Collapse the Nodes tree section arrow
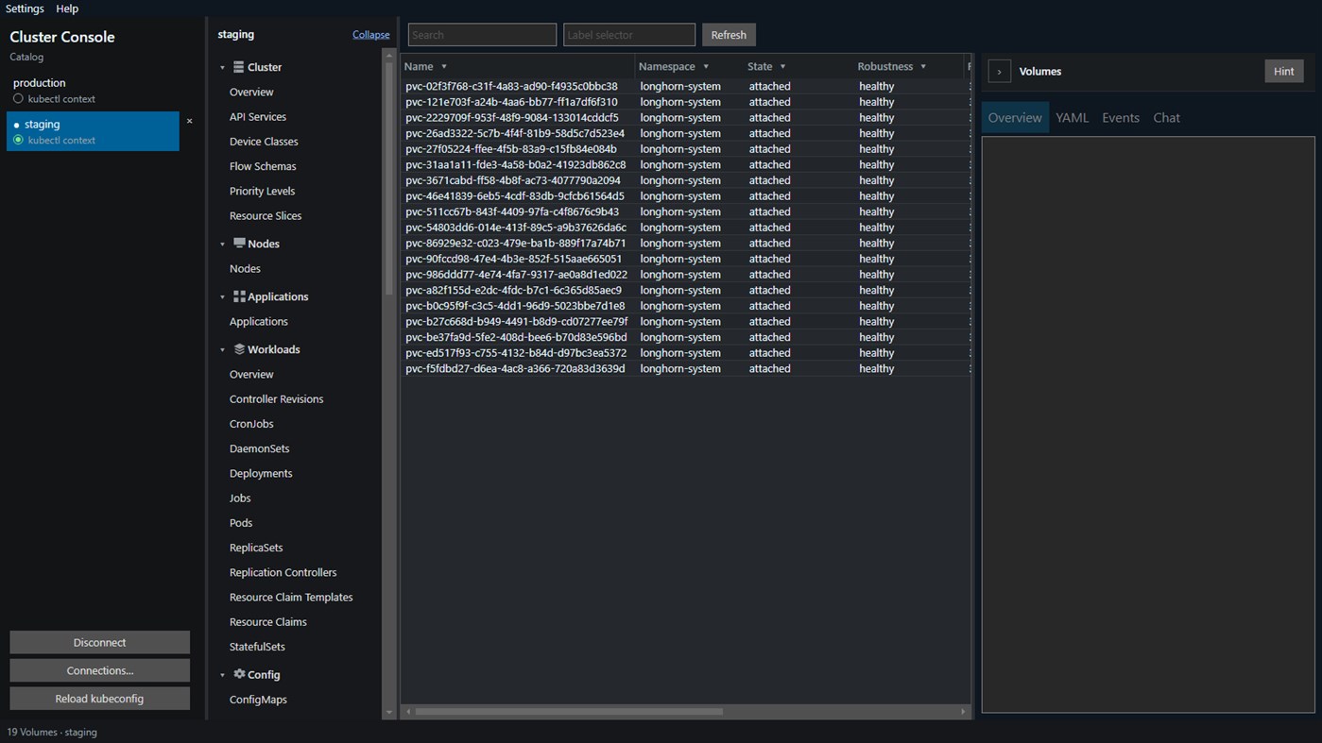Screen dimensions: 1322x743 pyautogui.click(x=223, y=245)
